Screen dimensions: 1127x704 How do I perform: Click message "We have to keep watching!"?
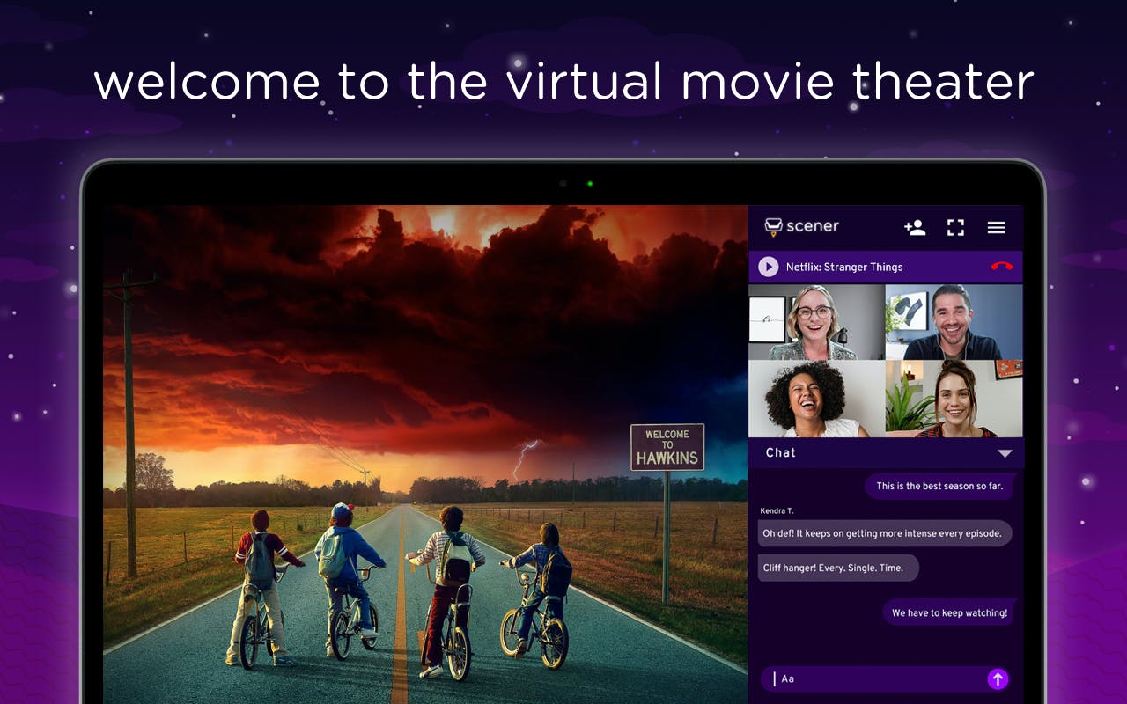tap(949, 612)
